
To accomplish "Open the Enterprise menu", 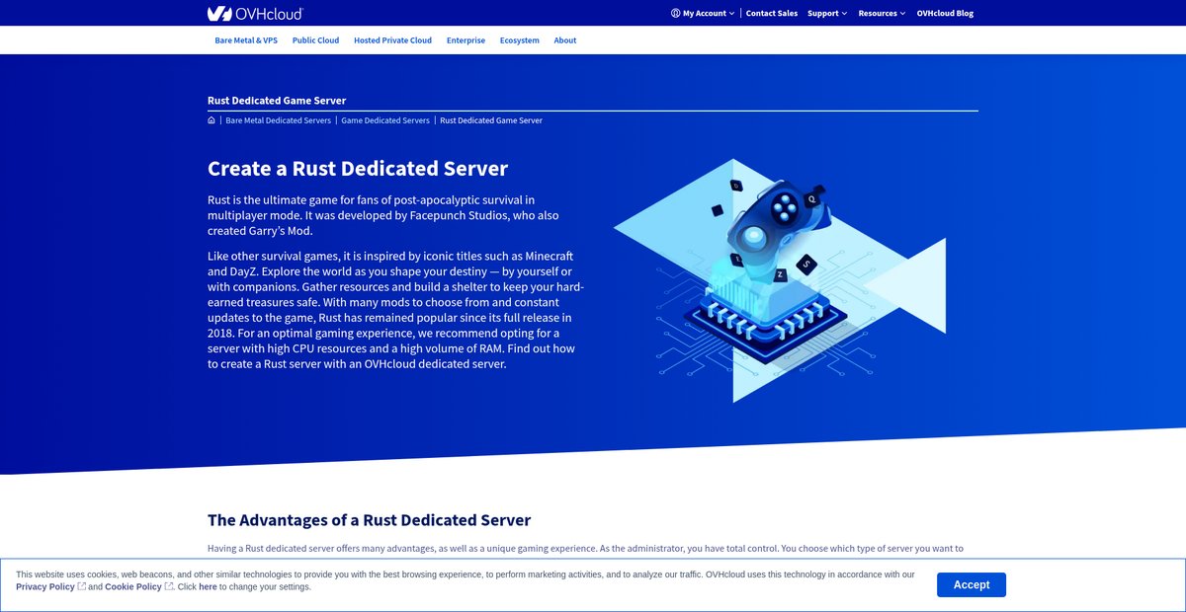I will click(x=466, y=40).
